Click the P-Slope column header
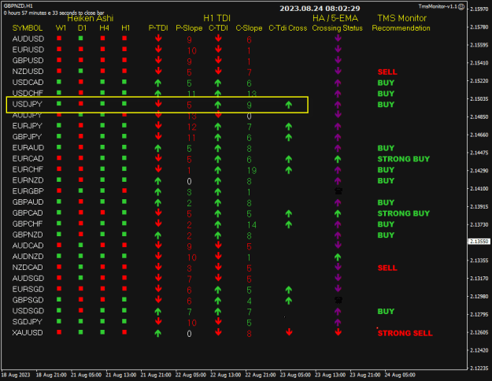Image resolution: width=492 pixels, height=381 pixels. point(189,28)
